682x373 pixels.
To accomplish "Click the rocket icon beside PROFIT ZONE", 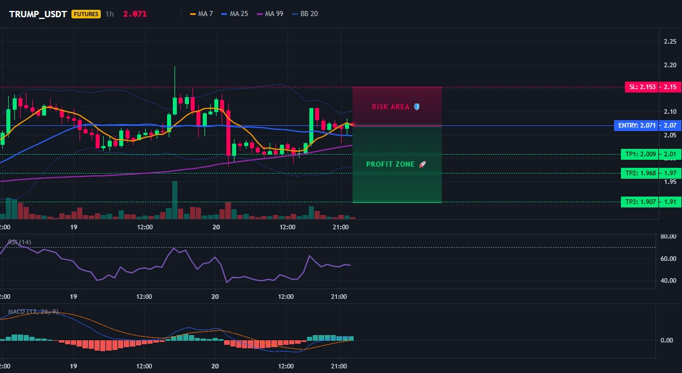I will pos(422,164).
